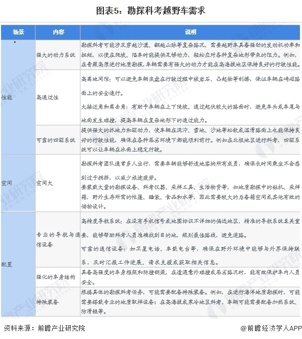Click the line starting 高离地间隙

coord(190,86)
